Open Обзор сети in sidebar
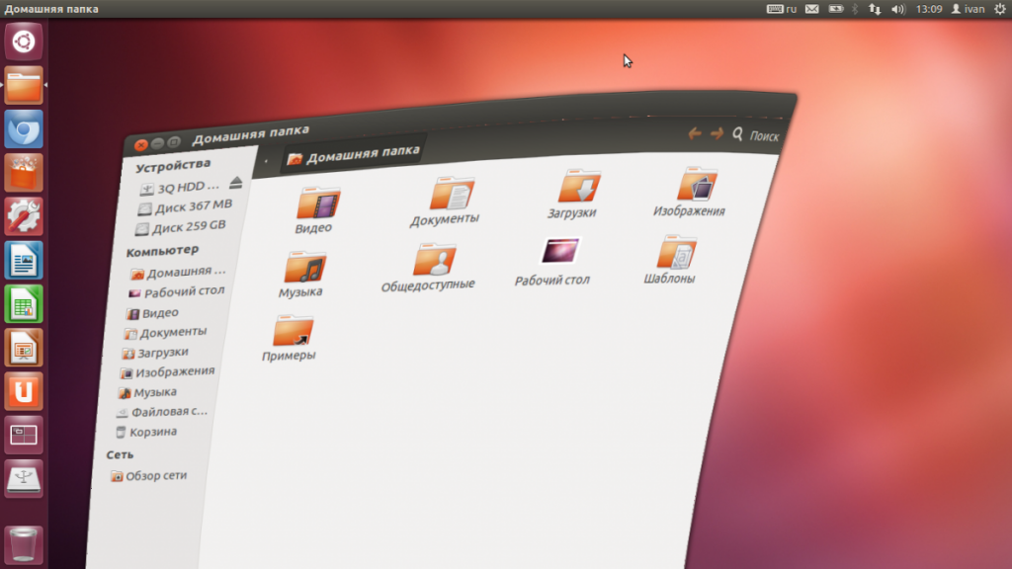 (x=155, y=476)
